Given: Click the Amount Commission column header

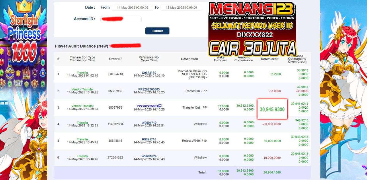Looking at the screenshot, I should pos(244,59).
